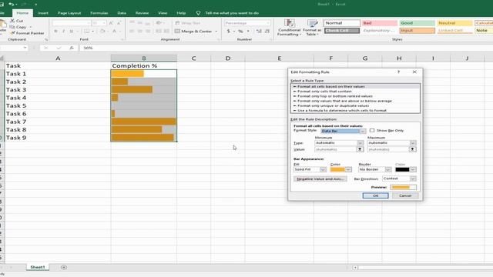The image size is (493, 277).
Task: Open Conditional Formatting in the ribbon
Action: tap(289, 28)
